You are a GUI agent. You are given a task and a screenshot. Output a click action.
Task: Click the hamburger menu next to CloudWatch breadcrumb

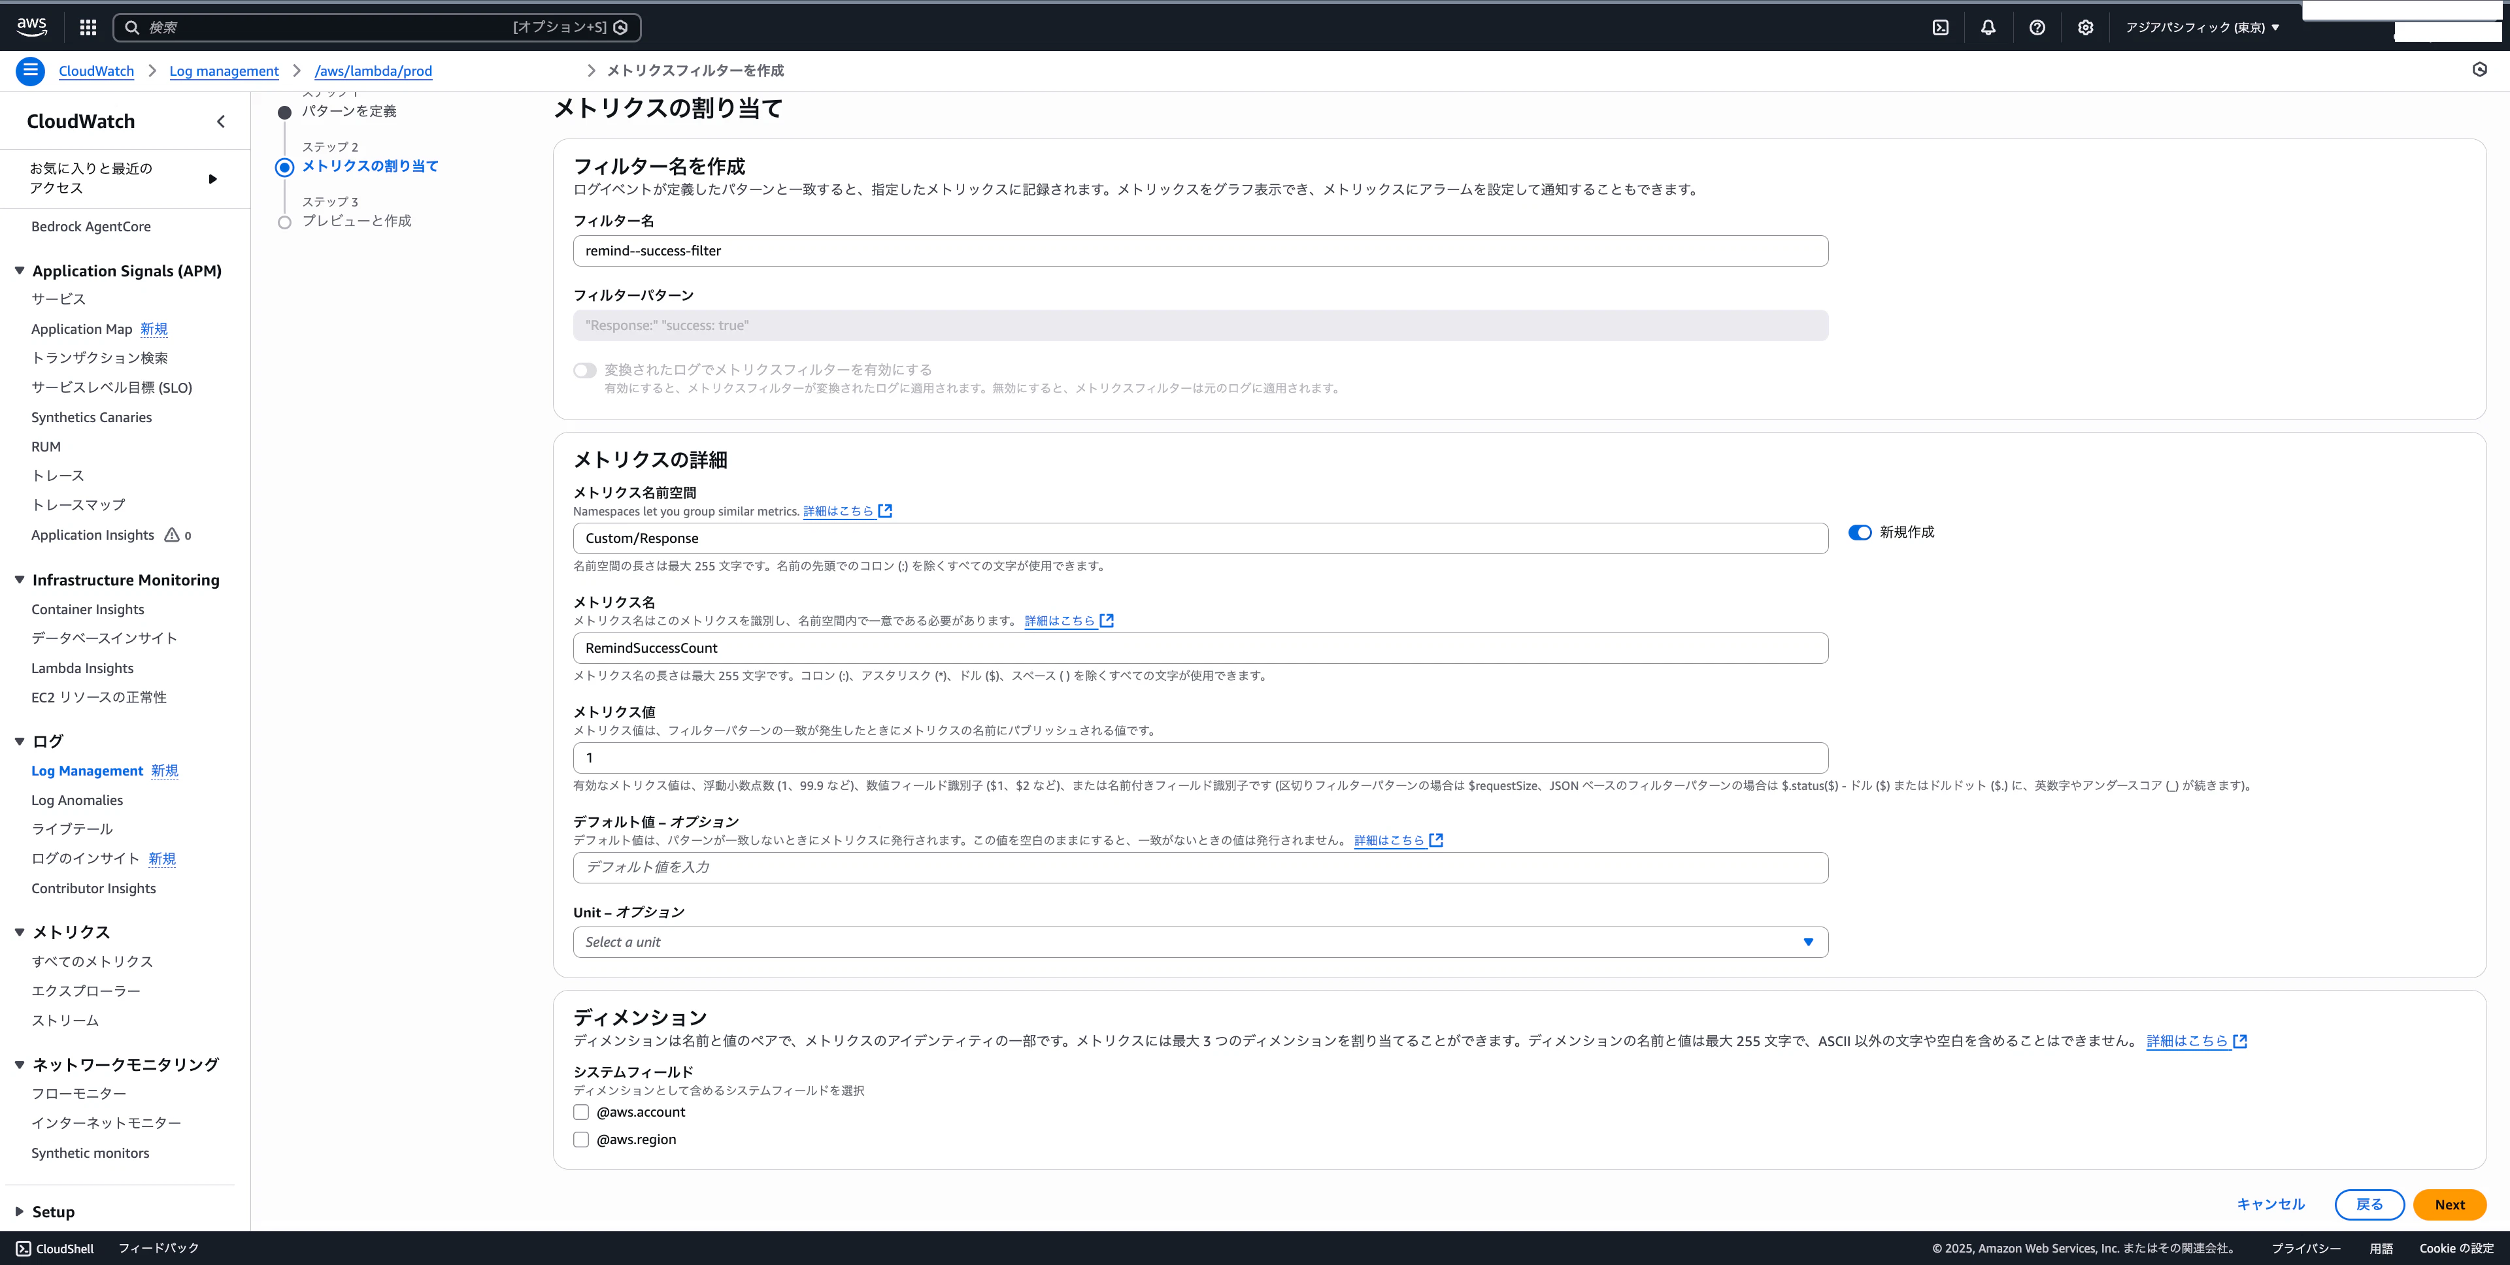(30, 70)
